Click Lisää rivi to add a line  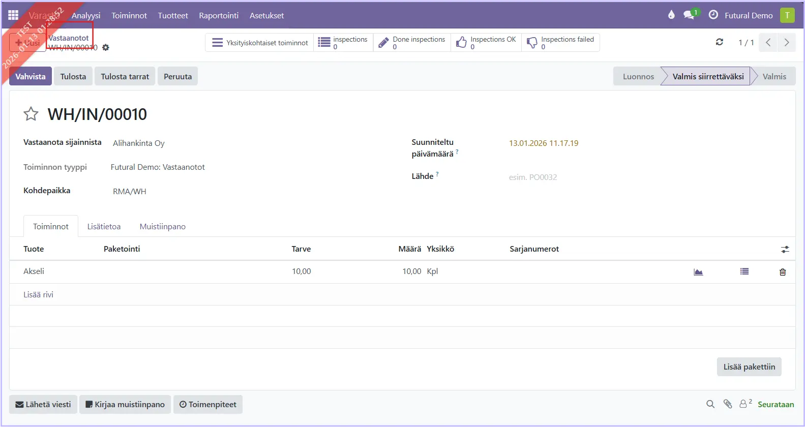tap(38, 294)
